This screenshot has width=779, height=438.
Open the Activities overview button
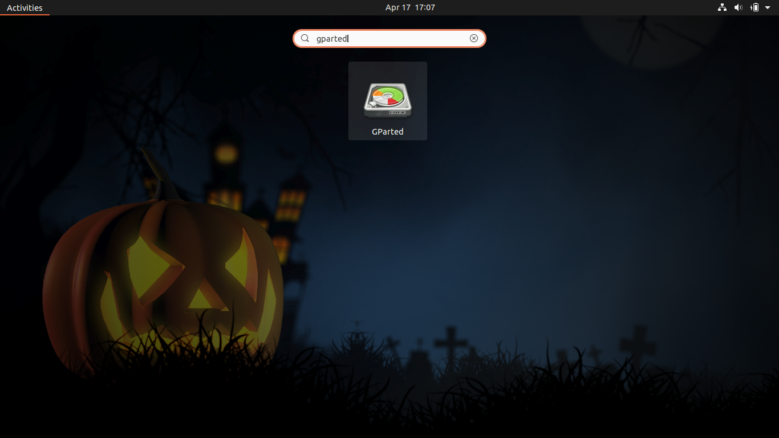pyautogui.click(x=25, y=7)
